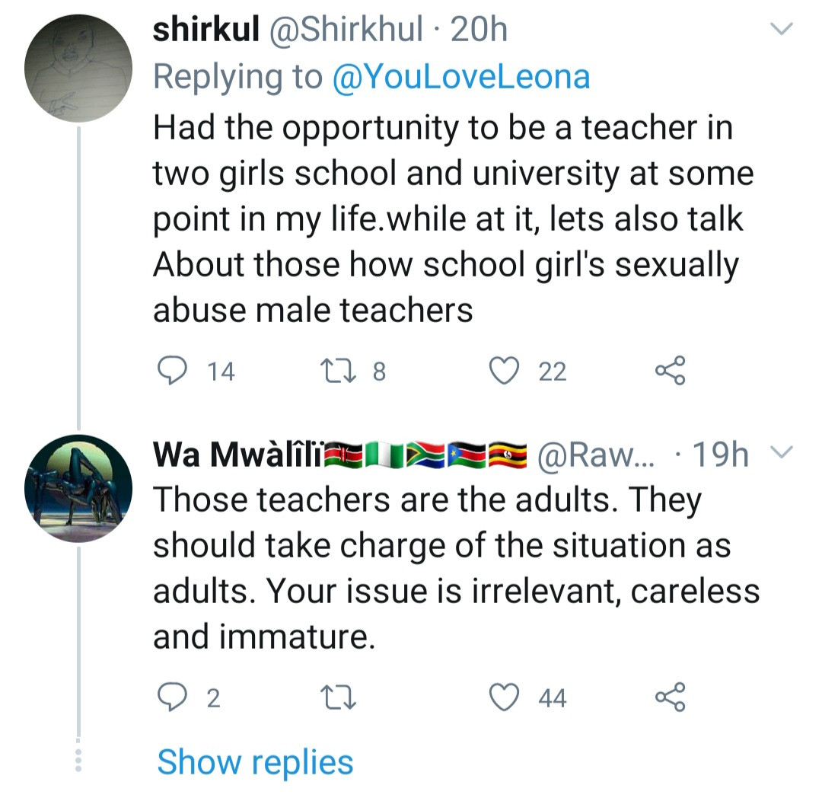Viewport: 822px width, 801px height.
Task: Like shirkul's tweet with heart icon
Action: [x=503, y=371]
